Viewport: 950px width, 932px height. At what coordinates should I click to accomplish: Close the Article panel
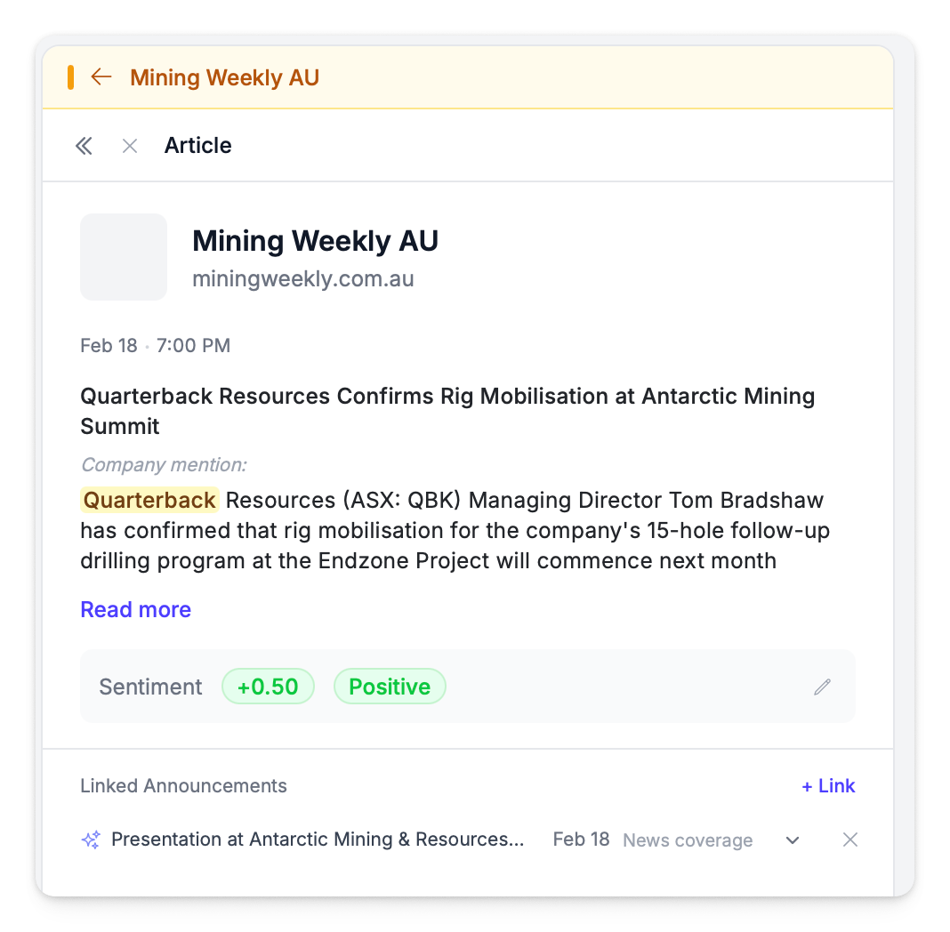[130, 146]
